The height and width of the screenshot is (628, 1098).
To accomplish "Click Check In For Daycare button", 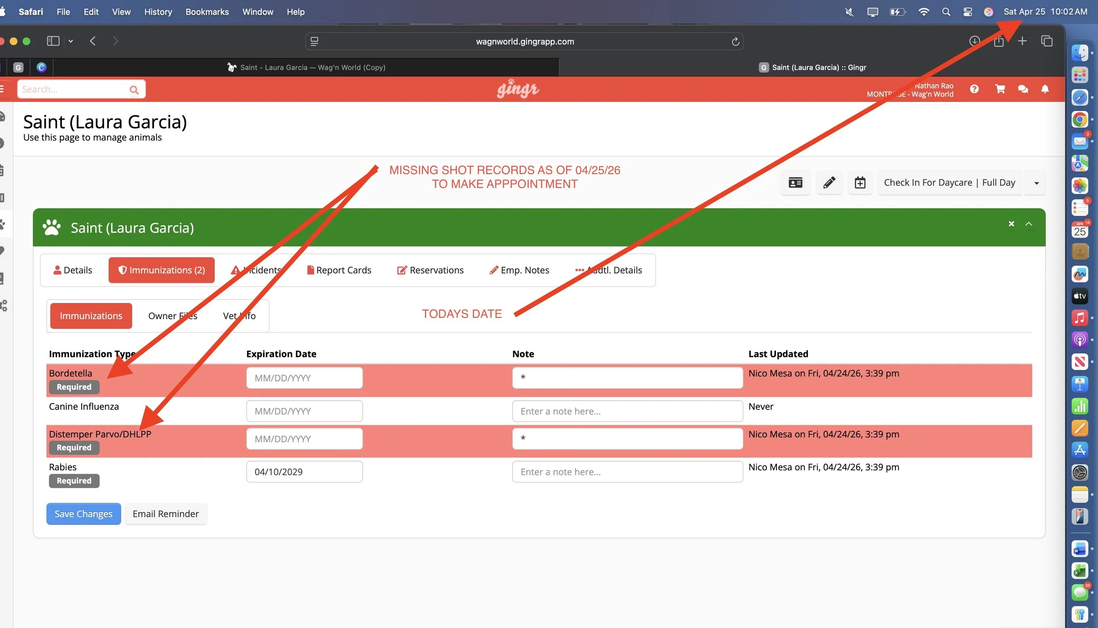I will 949,183.
